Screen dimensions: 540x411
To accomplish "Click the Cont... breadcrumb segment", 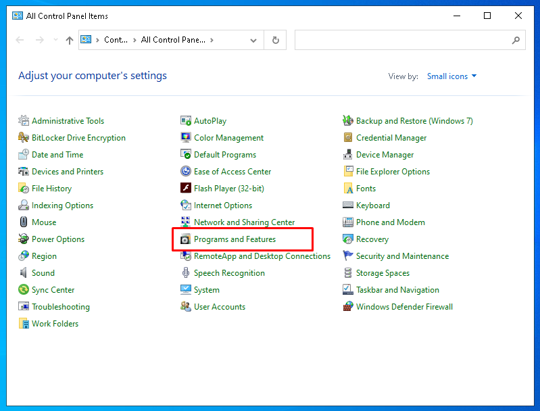I will (116, 40).
